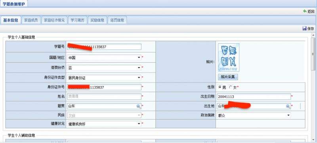
Task: Switch to the 家庭成员 tab
Action: click(x=31, y=20)
